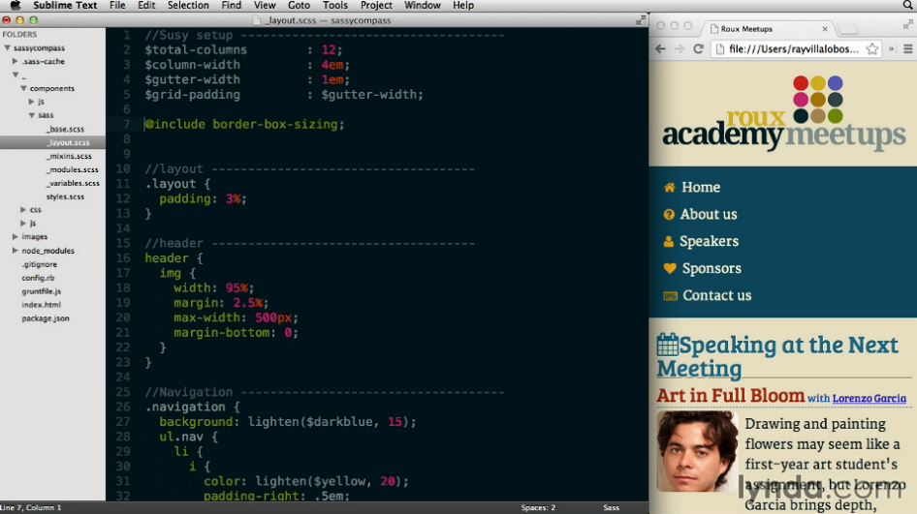Open the Goto menu
The image size is (917, 514).
tap(299, 5)
